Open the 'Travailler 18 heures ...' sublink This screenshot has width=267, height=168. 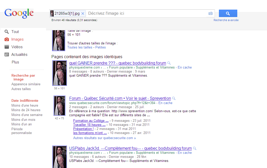click(x=89, y=125)
